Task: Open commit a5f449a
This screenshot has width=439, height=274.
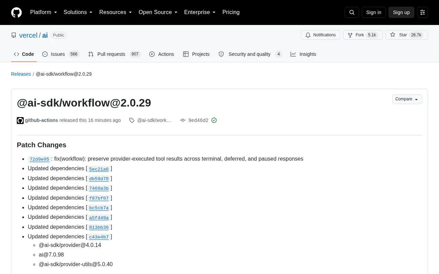Action: [99, 217]
